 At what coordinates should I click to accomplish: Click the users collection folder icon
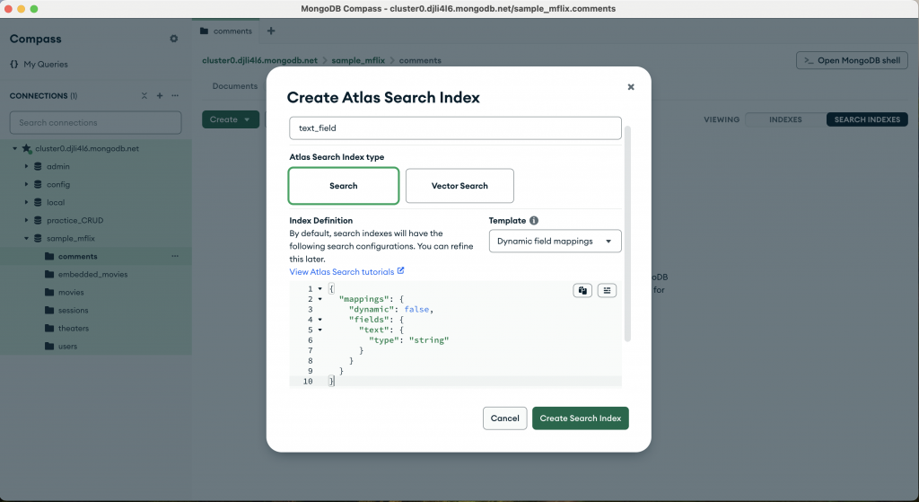coord(49,346)
